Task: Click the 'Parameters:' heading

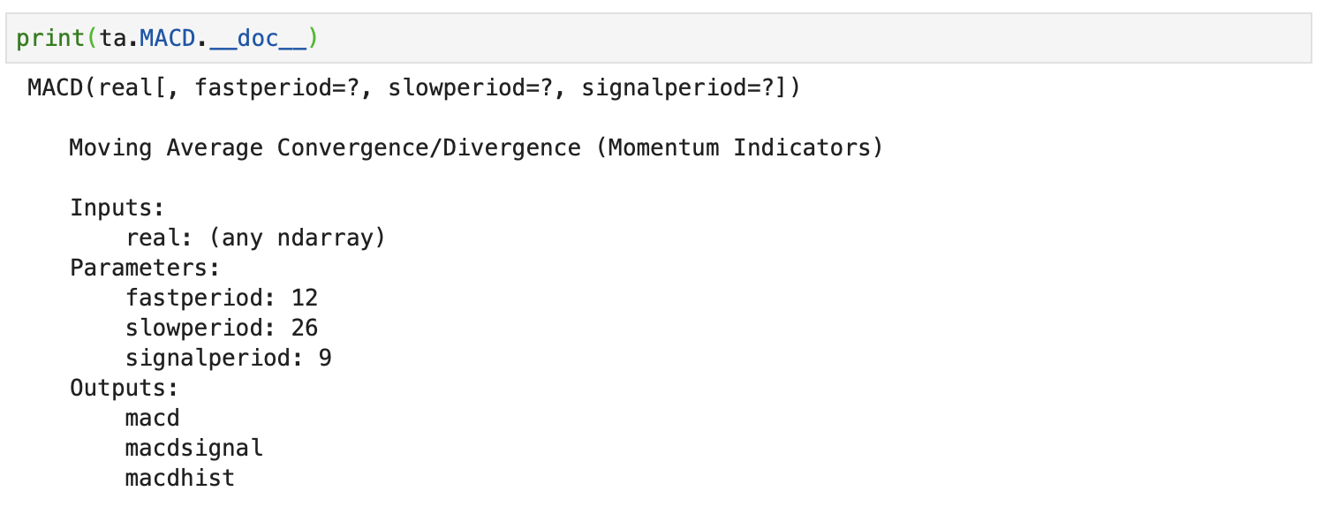Action: pyautogui.click(x=145, y=268)
